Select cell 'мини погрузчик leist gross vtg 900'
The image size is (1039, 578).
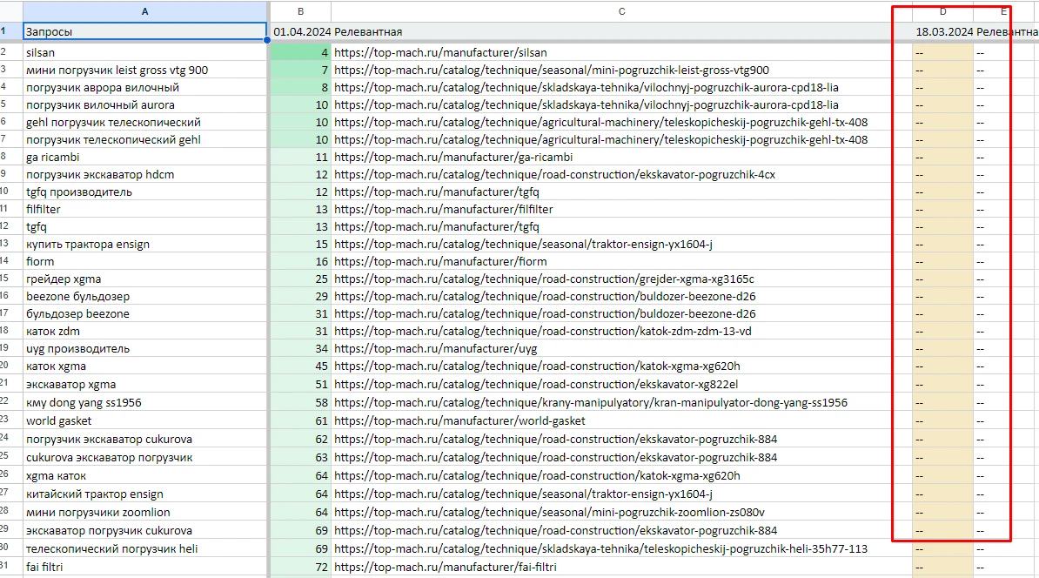pyautogui.click(x=144, y=70)
